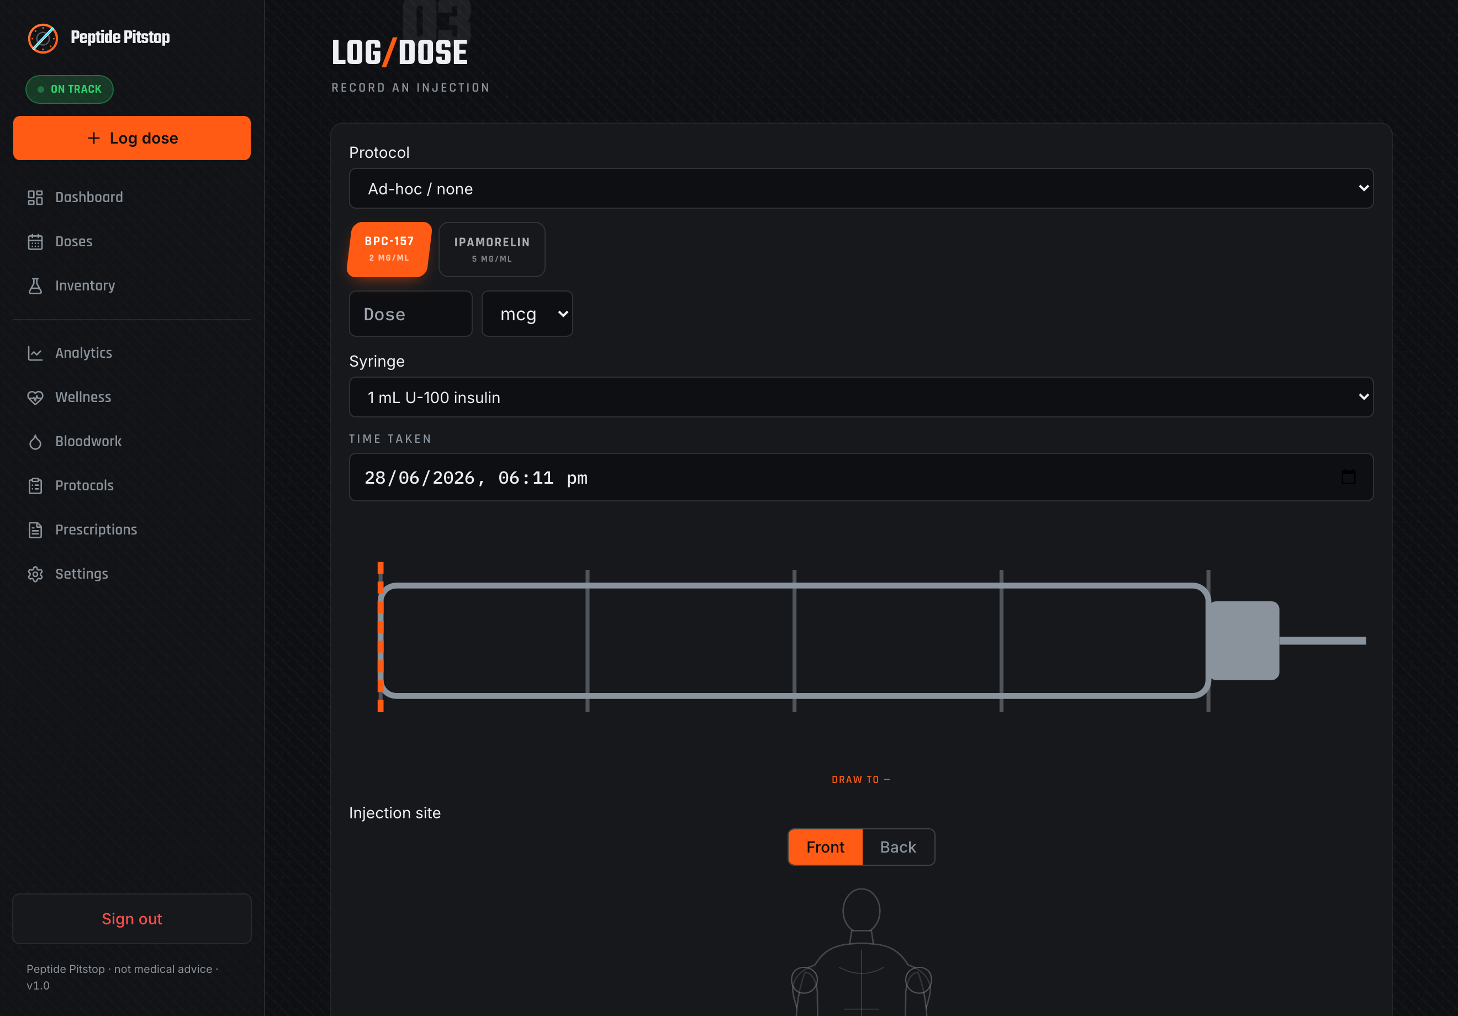Image resolution: width=1458 pixels, height=1016 pixels.
Task: Open Wellness page
Action: pos(132,397)
